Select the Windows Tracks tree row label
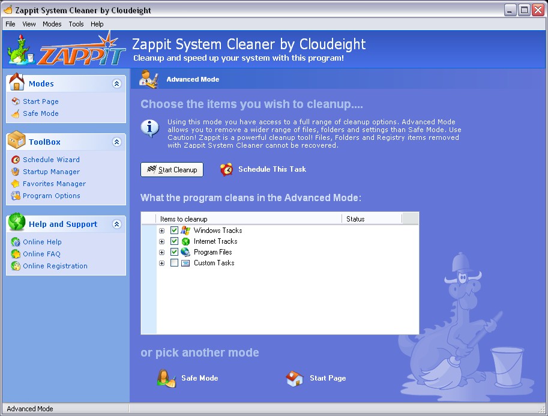This screenshot has width=548, height=416. point(218,231)
